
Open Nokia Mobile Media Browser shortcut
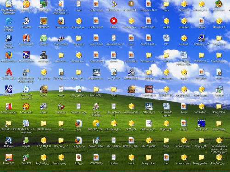(26, 72)
